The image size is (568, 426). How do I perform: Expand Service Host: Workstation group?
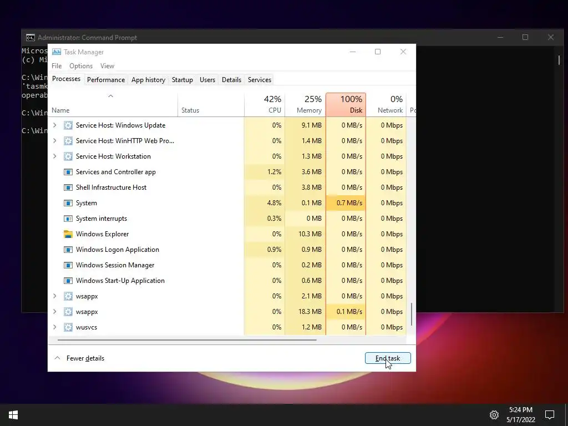55,156
